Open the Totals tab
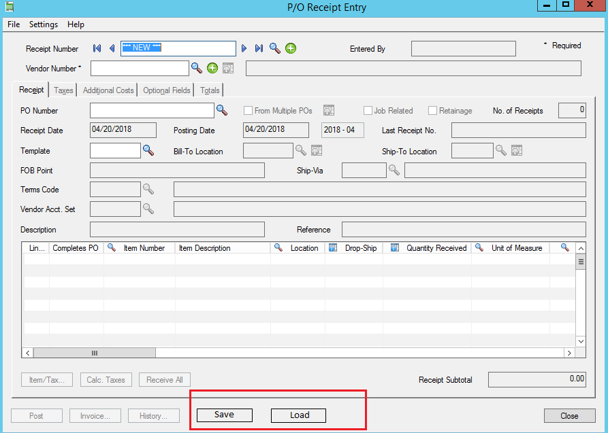The image size is (608, 433). (x=210, y=90)
